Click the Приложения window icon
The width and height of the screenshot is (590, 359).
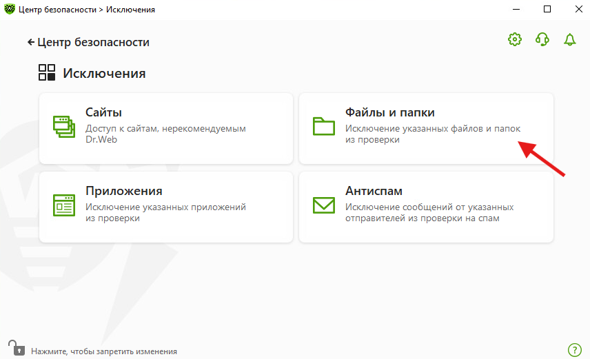click(x=64, y=205)
